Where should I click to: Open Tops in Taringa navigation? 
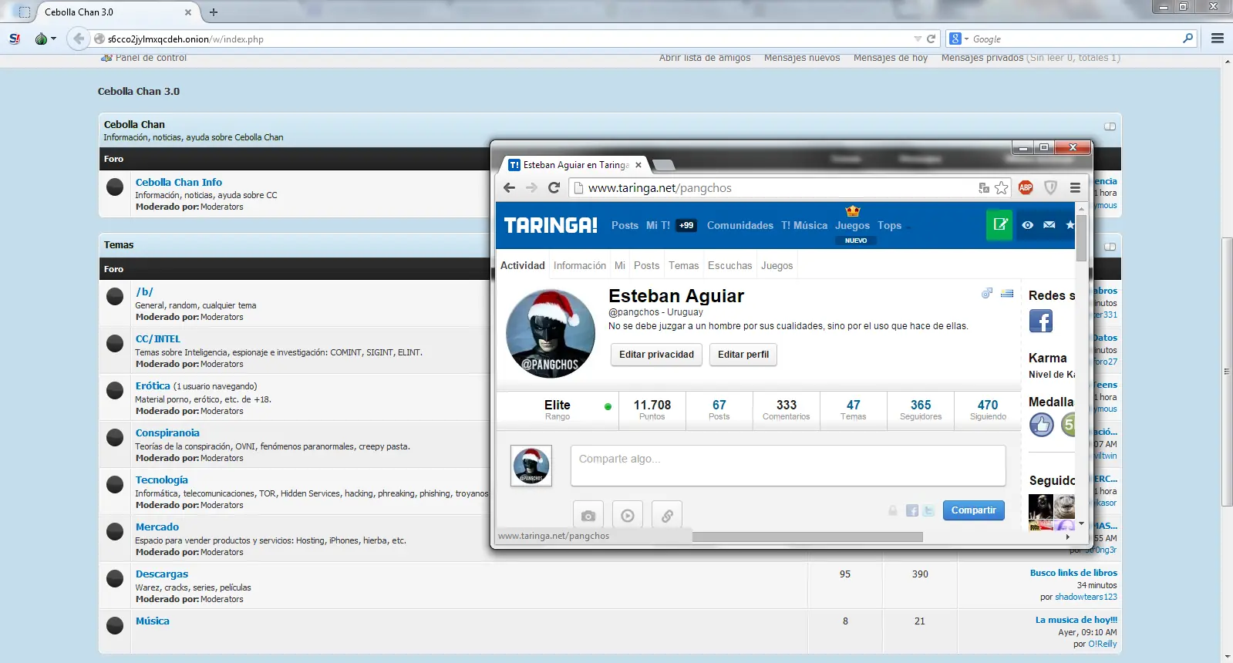pyautogui.click(x=889, y=225)
